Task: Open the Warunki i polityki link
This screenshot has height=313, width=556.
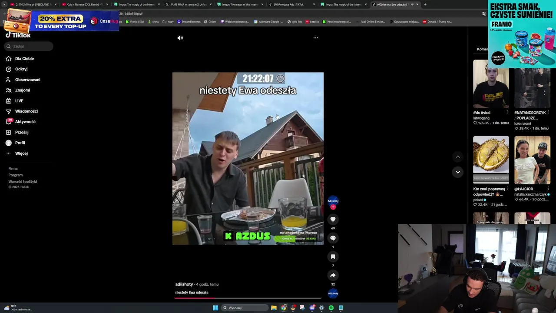Action: (x=23, y=182)
